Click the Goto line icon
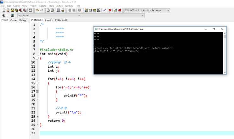Viewport: 234px width, 139px height. coord(63,10)
